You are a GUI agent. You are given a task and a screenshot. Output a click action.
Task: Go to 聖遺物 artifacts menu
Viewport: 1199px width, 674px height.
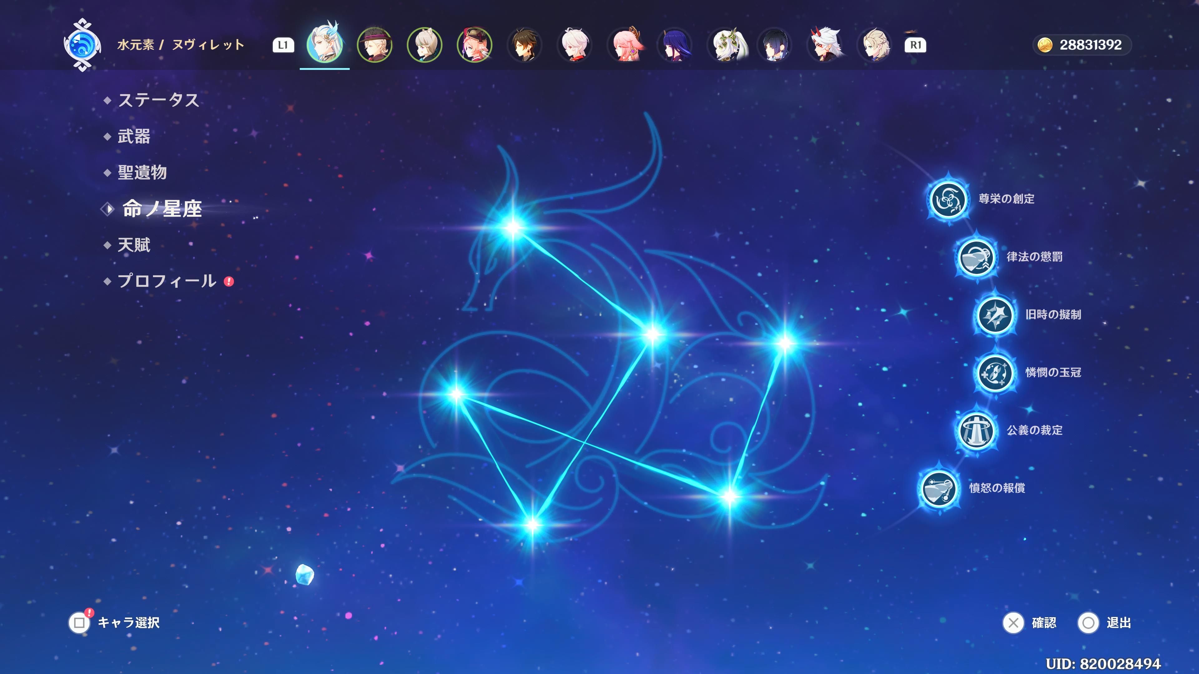142,173
